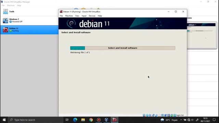Maximize the Debian 11 VM window
Screen dimensions: 219x123
(x=176, y=12)
